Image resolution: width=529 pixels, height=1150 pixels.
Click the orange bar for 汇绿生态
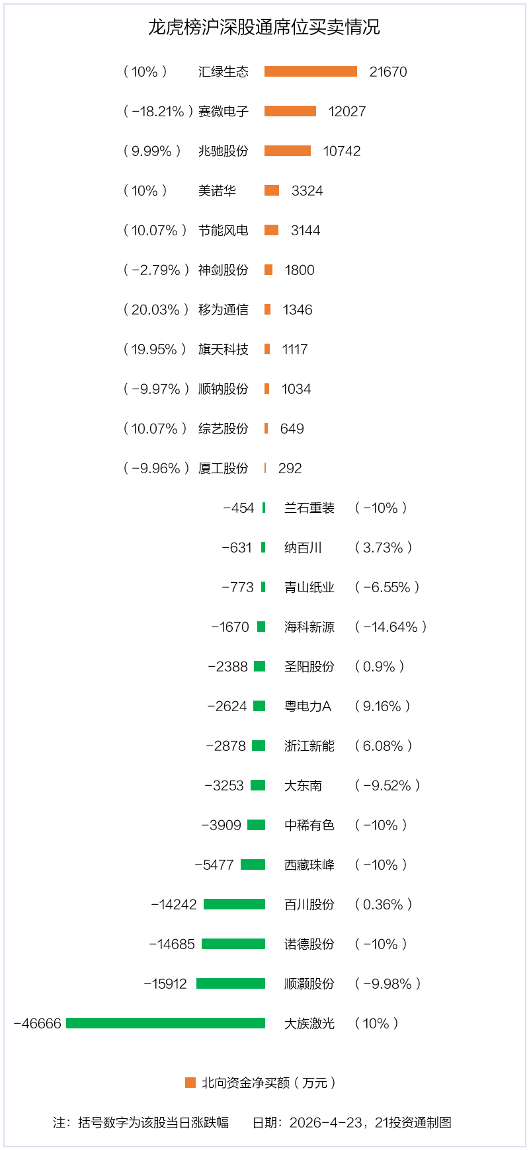point(311,71)
